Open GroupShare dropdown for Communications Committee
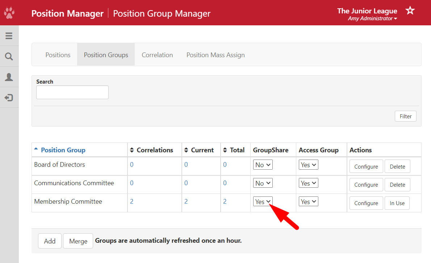 263,183
